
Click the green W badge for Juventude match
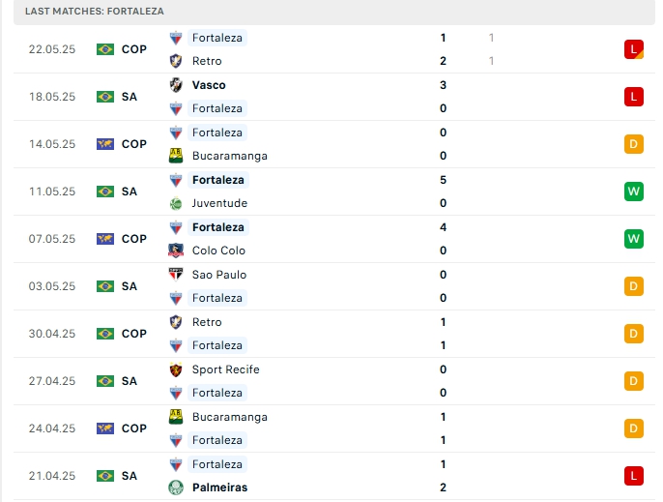(634, 192)
